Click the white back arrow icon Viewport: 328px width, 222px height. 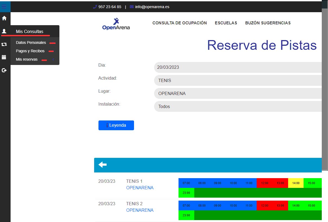tap(103, 165)
